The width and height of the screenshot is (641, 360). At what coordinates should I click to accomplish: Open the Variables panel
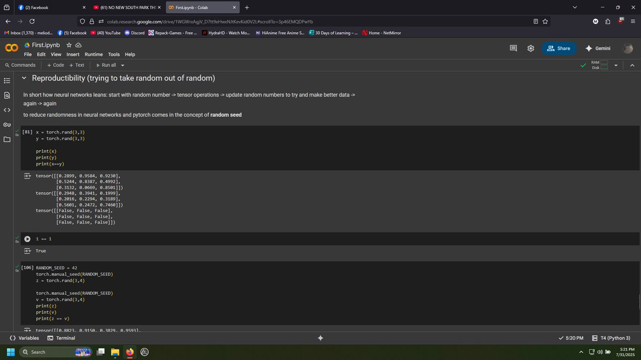(x=25, y=338)
